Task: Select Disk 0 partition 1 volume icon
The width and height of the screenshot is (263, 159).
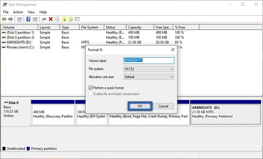Action: point(4,33)
